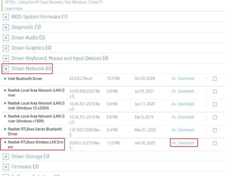Tick checkbox for Realtek LAN Driver Windows v1909
The width and height of the screenshot is (226, 176).
pyautogui.click(x=215, y=117)
